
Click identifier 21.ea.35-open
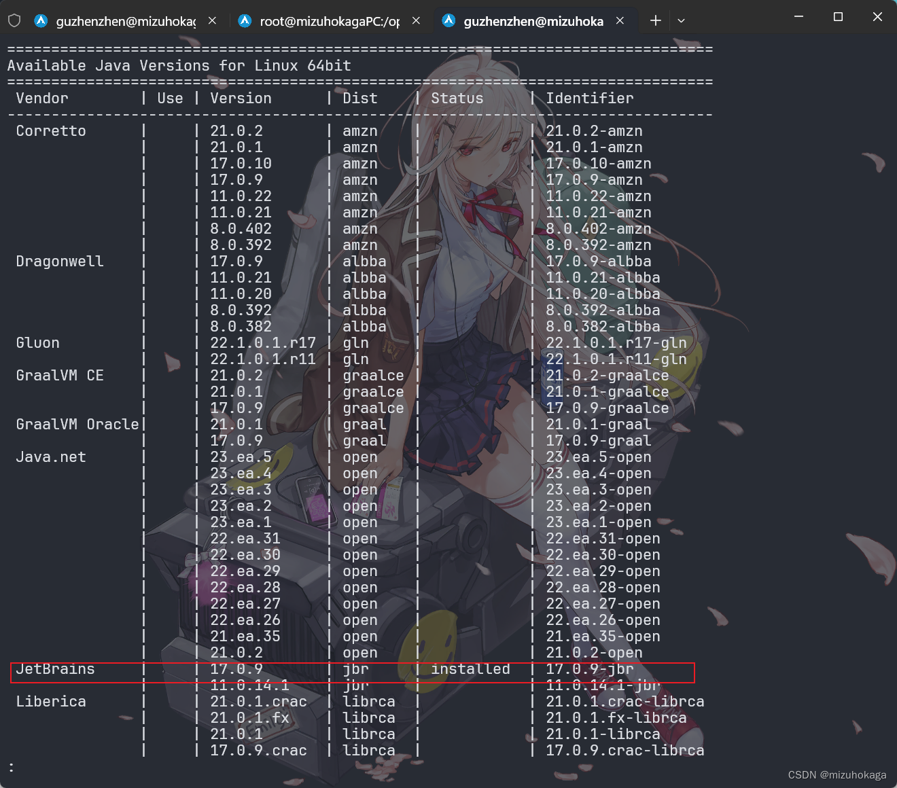603,637
